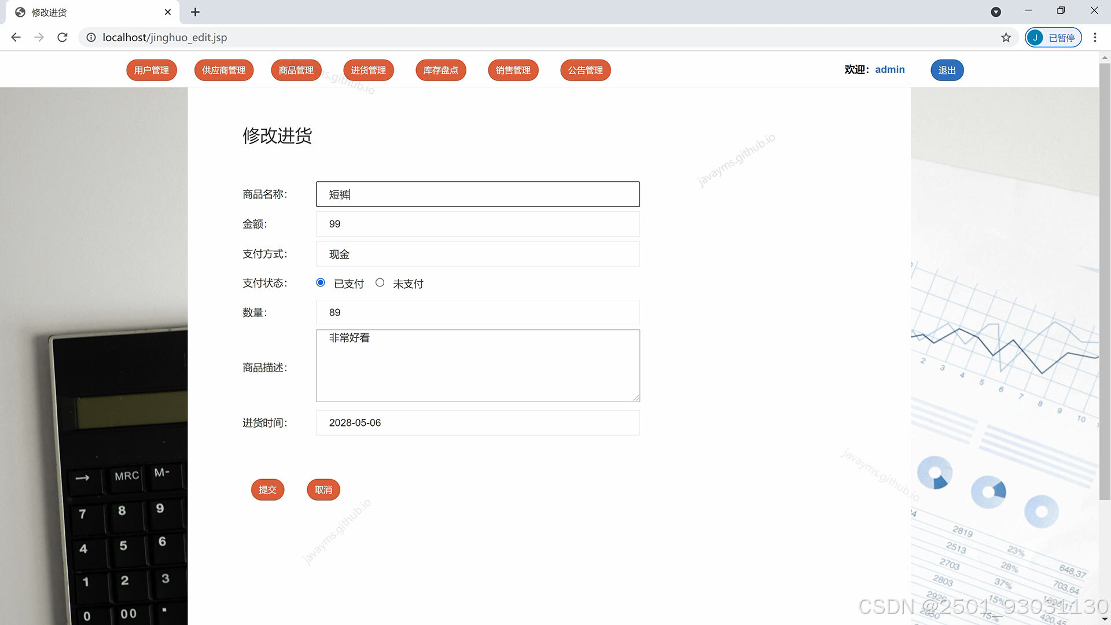Image resolution: width=1111 pixels, height=625 pixels.
Task: Close the 修改进货 tab
Action: (x=168, y=12)
